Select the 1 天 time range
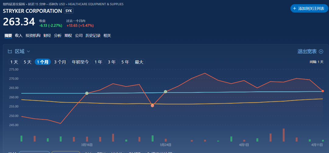329x153 pixels. click(x=14, y=62)
